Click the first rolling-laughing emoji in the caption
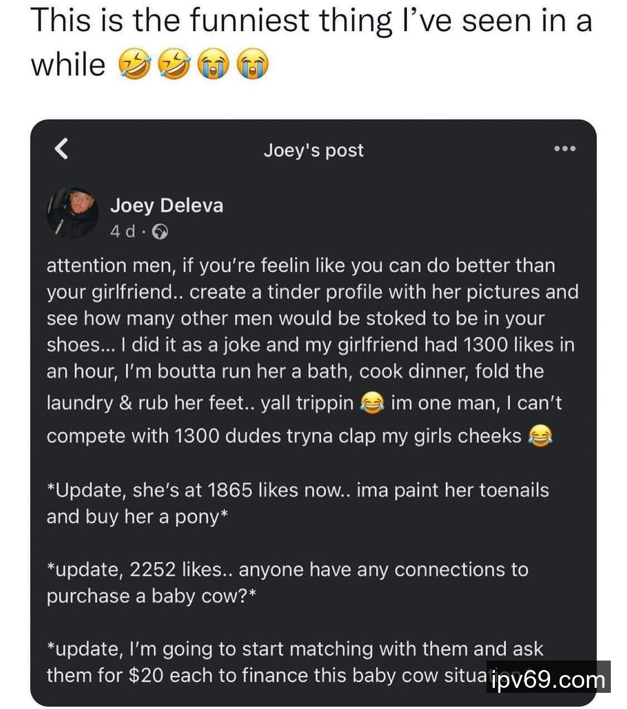 pyautogui.click(x=134, y=65)
